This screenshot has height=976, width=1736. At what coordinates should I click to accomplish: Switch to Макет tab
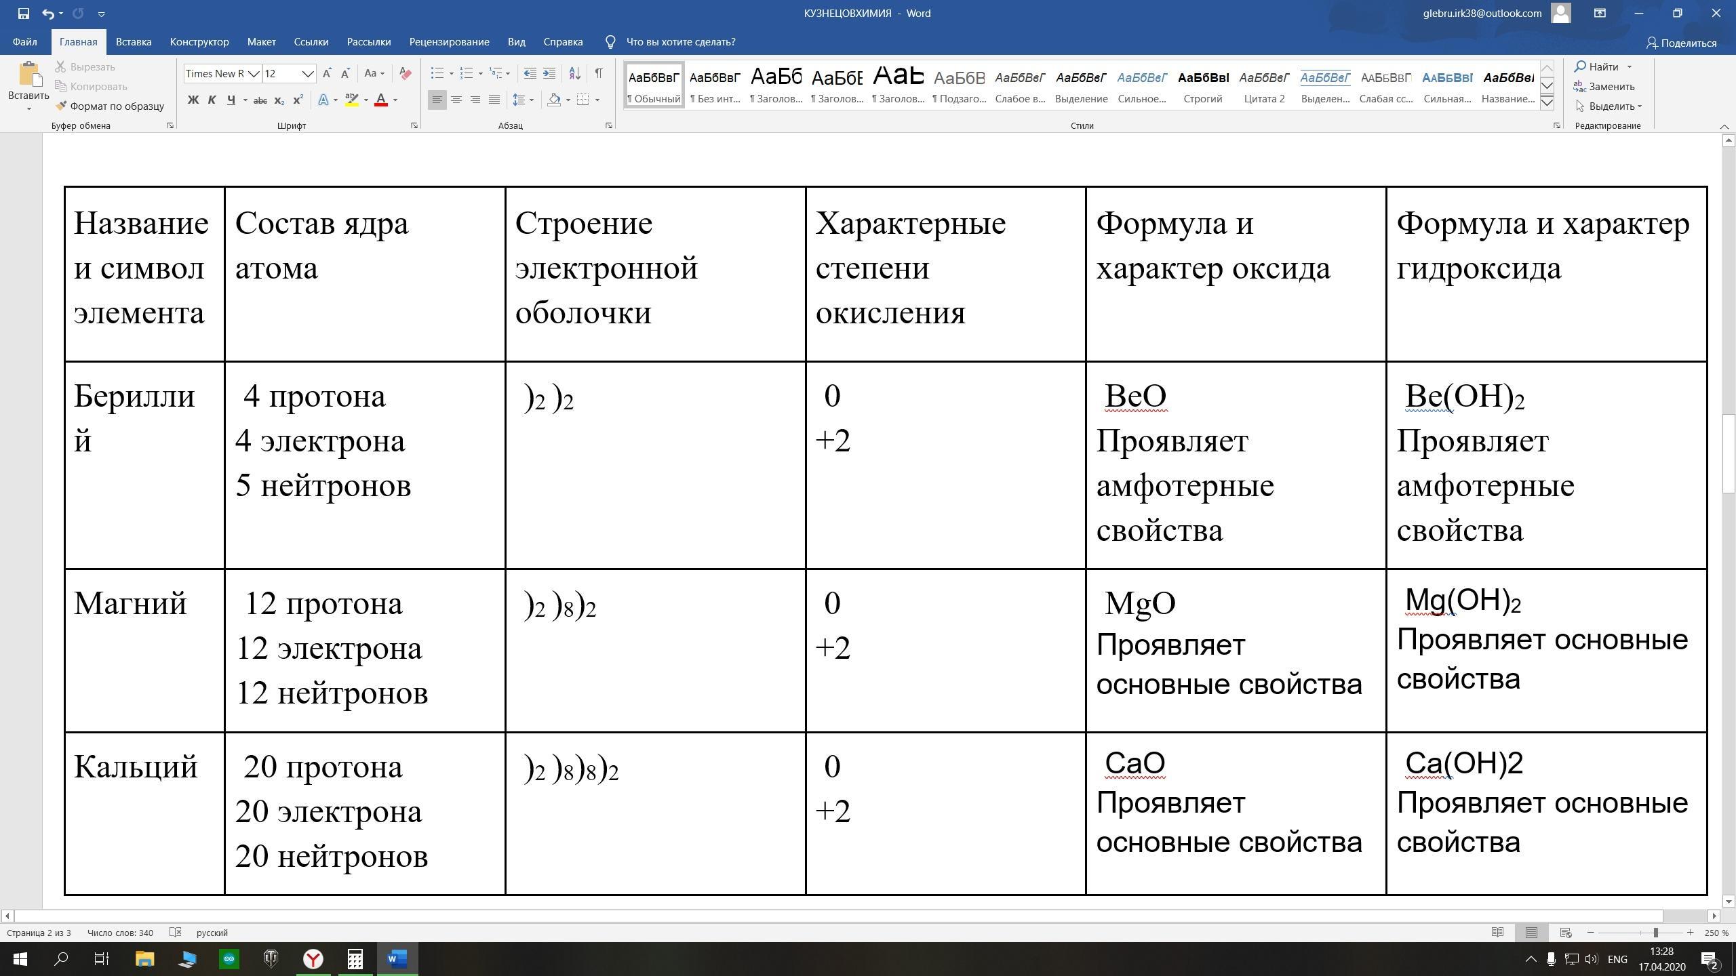pyautogui.click(x=261, y=42)
